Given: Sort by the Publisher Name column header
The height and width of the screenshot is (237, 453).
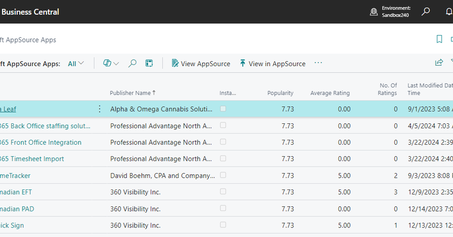Looking at the screenshot, I should 133,93.
